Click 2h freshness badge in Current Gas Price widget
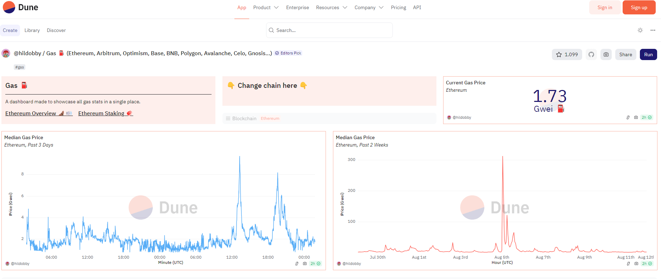Image resolution: width=661 pixels, height=279 pixels. 647,117
